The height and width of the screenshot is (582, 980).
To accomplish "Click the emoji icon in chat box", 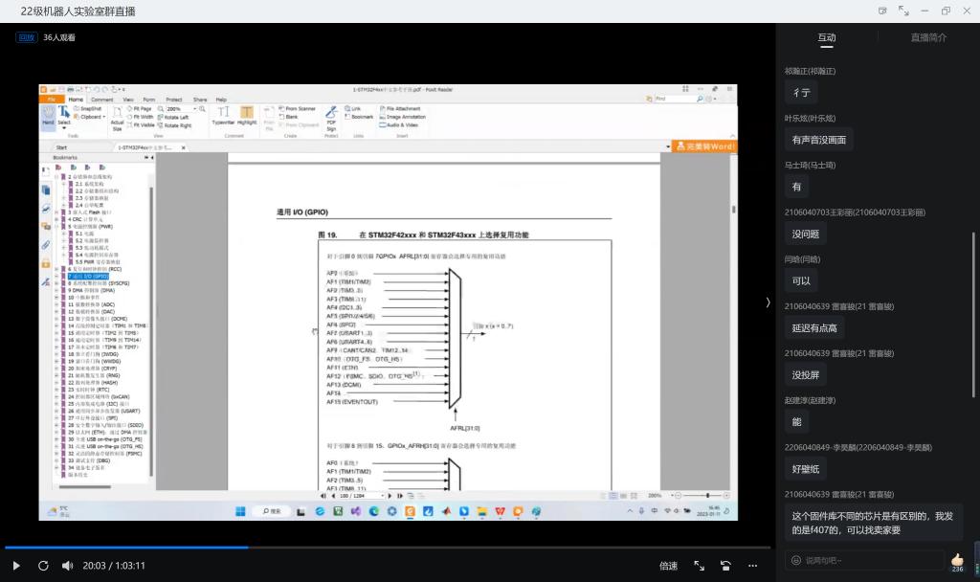I will click(795, 561).
